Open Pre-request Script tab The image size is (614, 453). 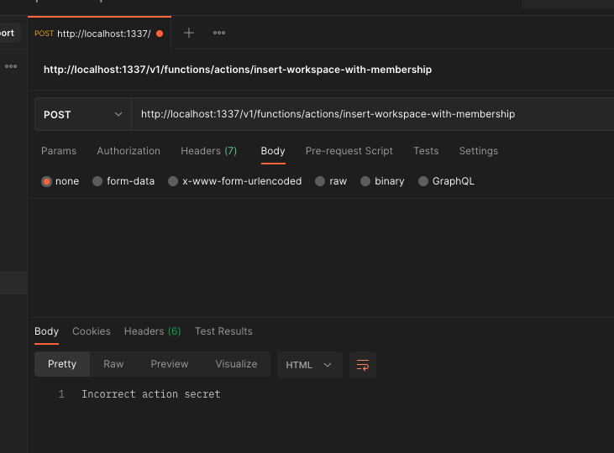point(349,151)
